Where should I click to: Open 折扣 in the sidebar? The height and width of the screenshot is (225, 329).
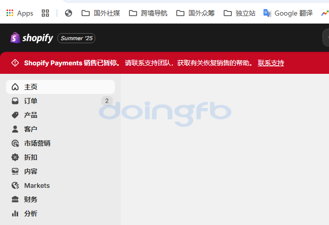pyautogui.click(x=60, y=157)
